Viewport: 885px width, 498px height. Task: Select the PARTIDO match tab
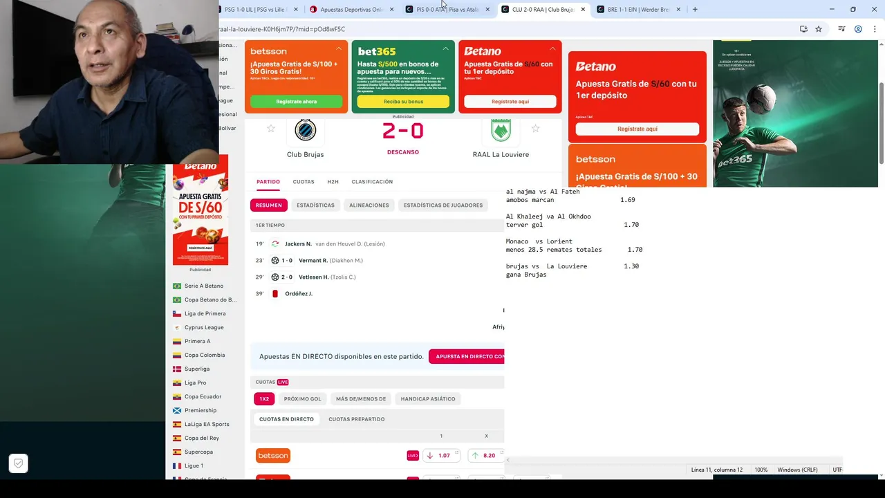coord(268,182)
